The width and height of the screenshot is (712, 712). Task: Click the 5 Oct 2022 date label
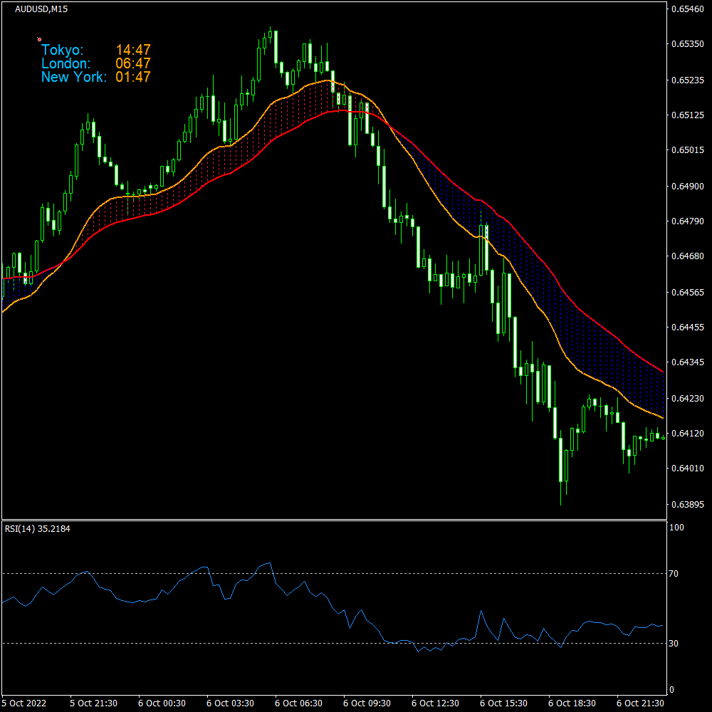[x=24, y=703]
